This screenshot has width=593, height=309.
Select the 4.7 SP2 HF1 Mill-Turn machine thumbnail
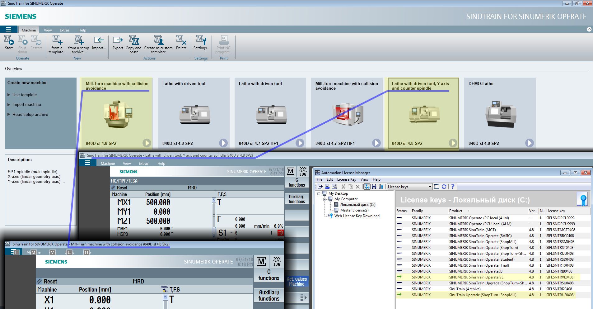click(347, 114)
